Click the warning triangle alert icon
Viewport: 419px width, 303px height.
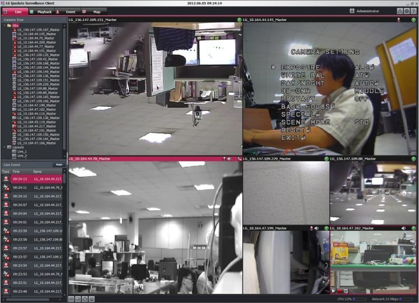point(400,11)
